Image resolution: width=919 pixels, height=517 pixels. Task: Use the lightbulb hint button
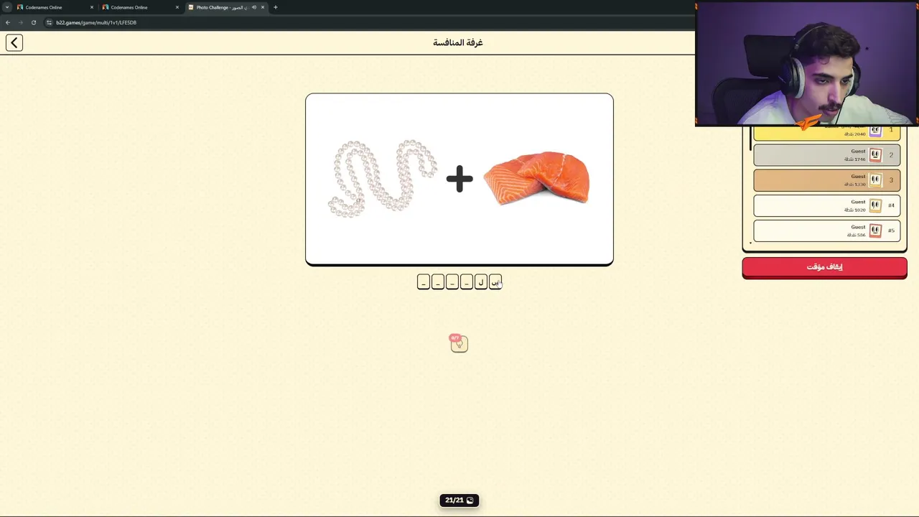(459, 344)
